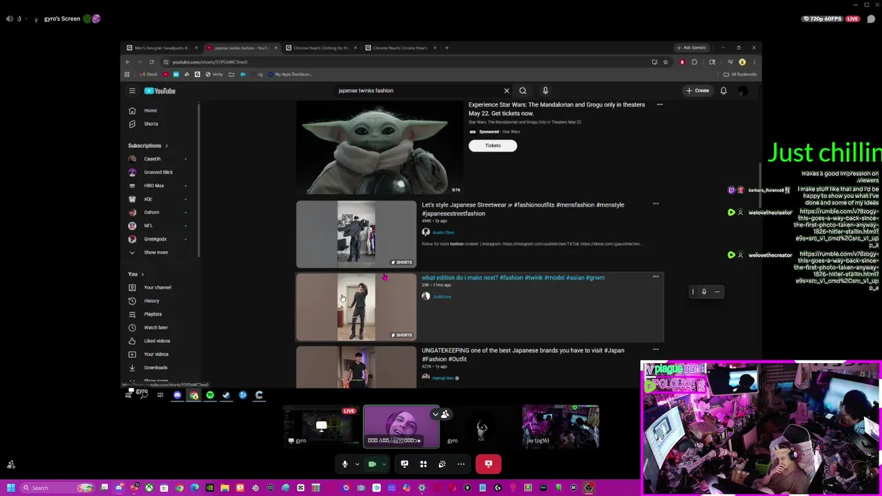Open options for 'what edition' video
Viewport: 882px width, 496px height.
pyautogui.click(x=655, y=277)
